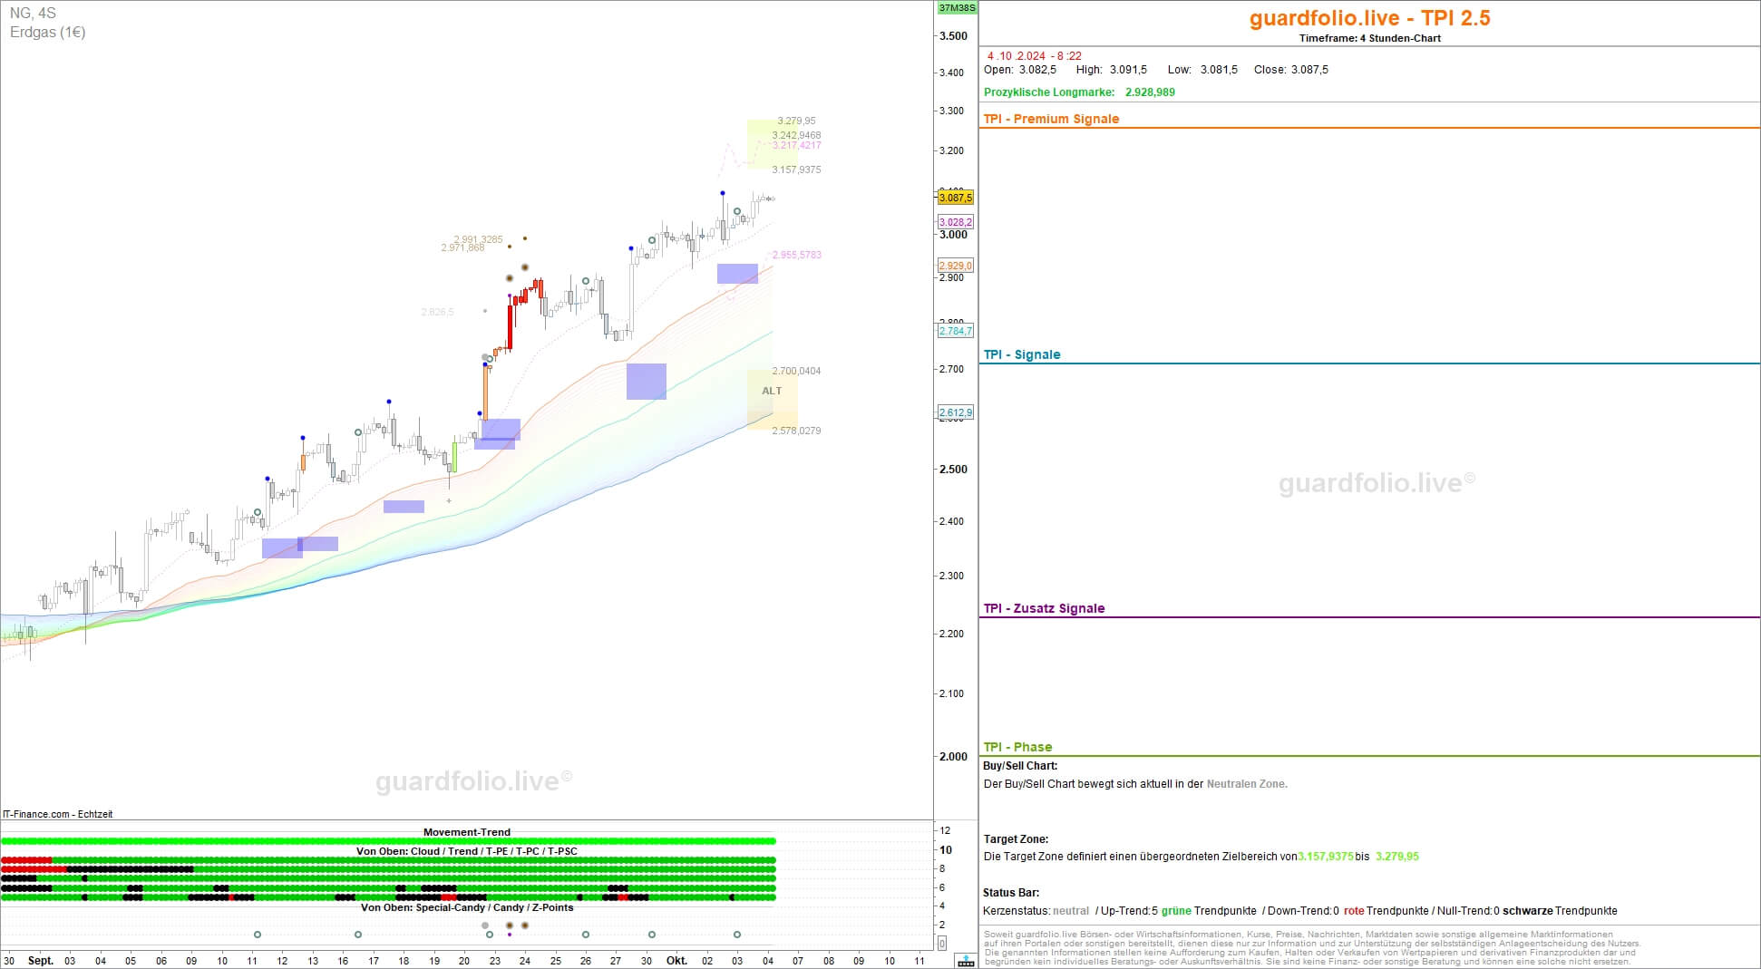Click the 2.971,868 signal label
The image size is (1761, 969).
pyautogui.click(x=462, y=247)
